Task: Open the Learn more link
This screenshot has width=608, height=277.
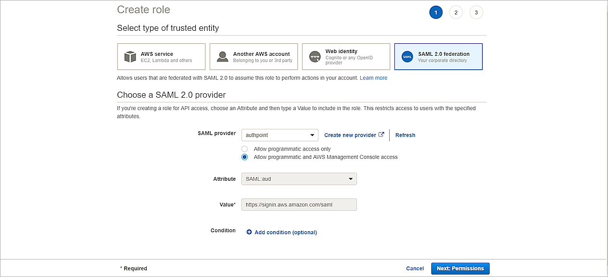Action: point(373,78)
